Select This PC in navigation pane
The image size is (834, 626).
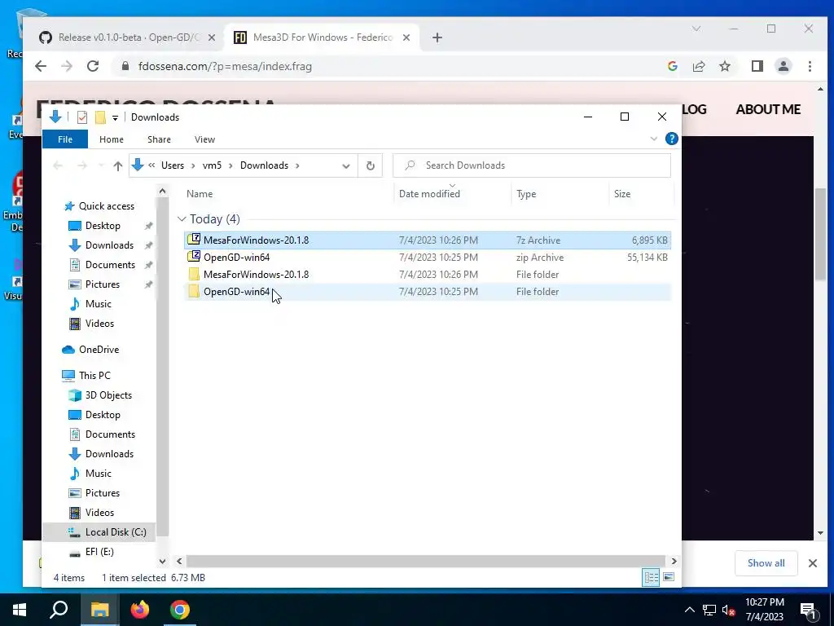click(x=94, y=376)
